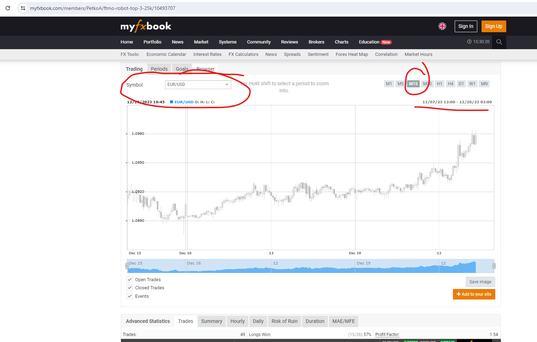This screenshot has width=537, height=342.
Task: Open Forex Heat Map tool
Action: tap(352, 54)
